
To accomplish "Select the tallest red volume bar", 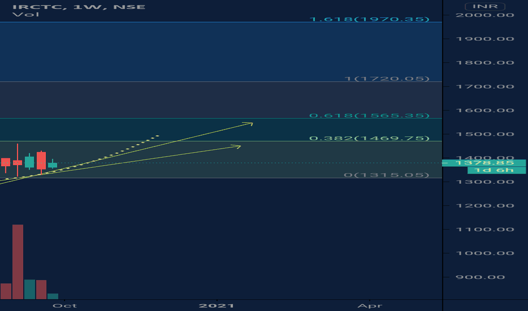I will click(18, 262).
